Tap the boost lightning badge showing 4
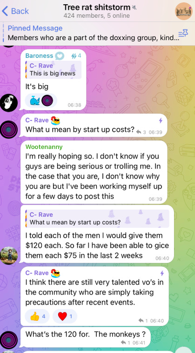The height and width of the screenshot is (353, 195). [76, 56]
